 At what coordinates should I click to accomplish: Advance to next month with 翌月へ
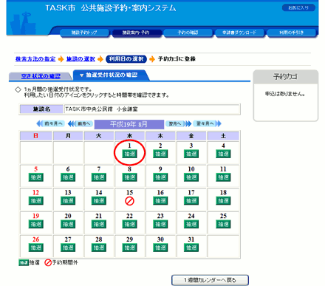click(x=178, y=123)
